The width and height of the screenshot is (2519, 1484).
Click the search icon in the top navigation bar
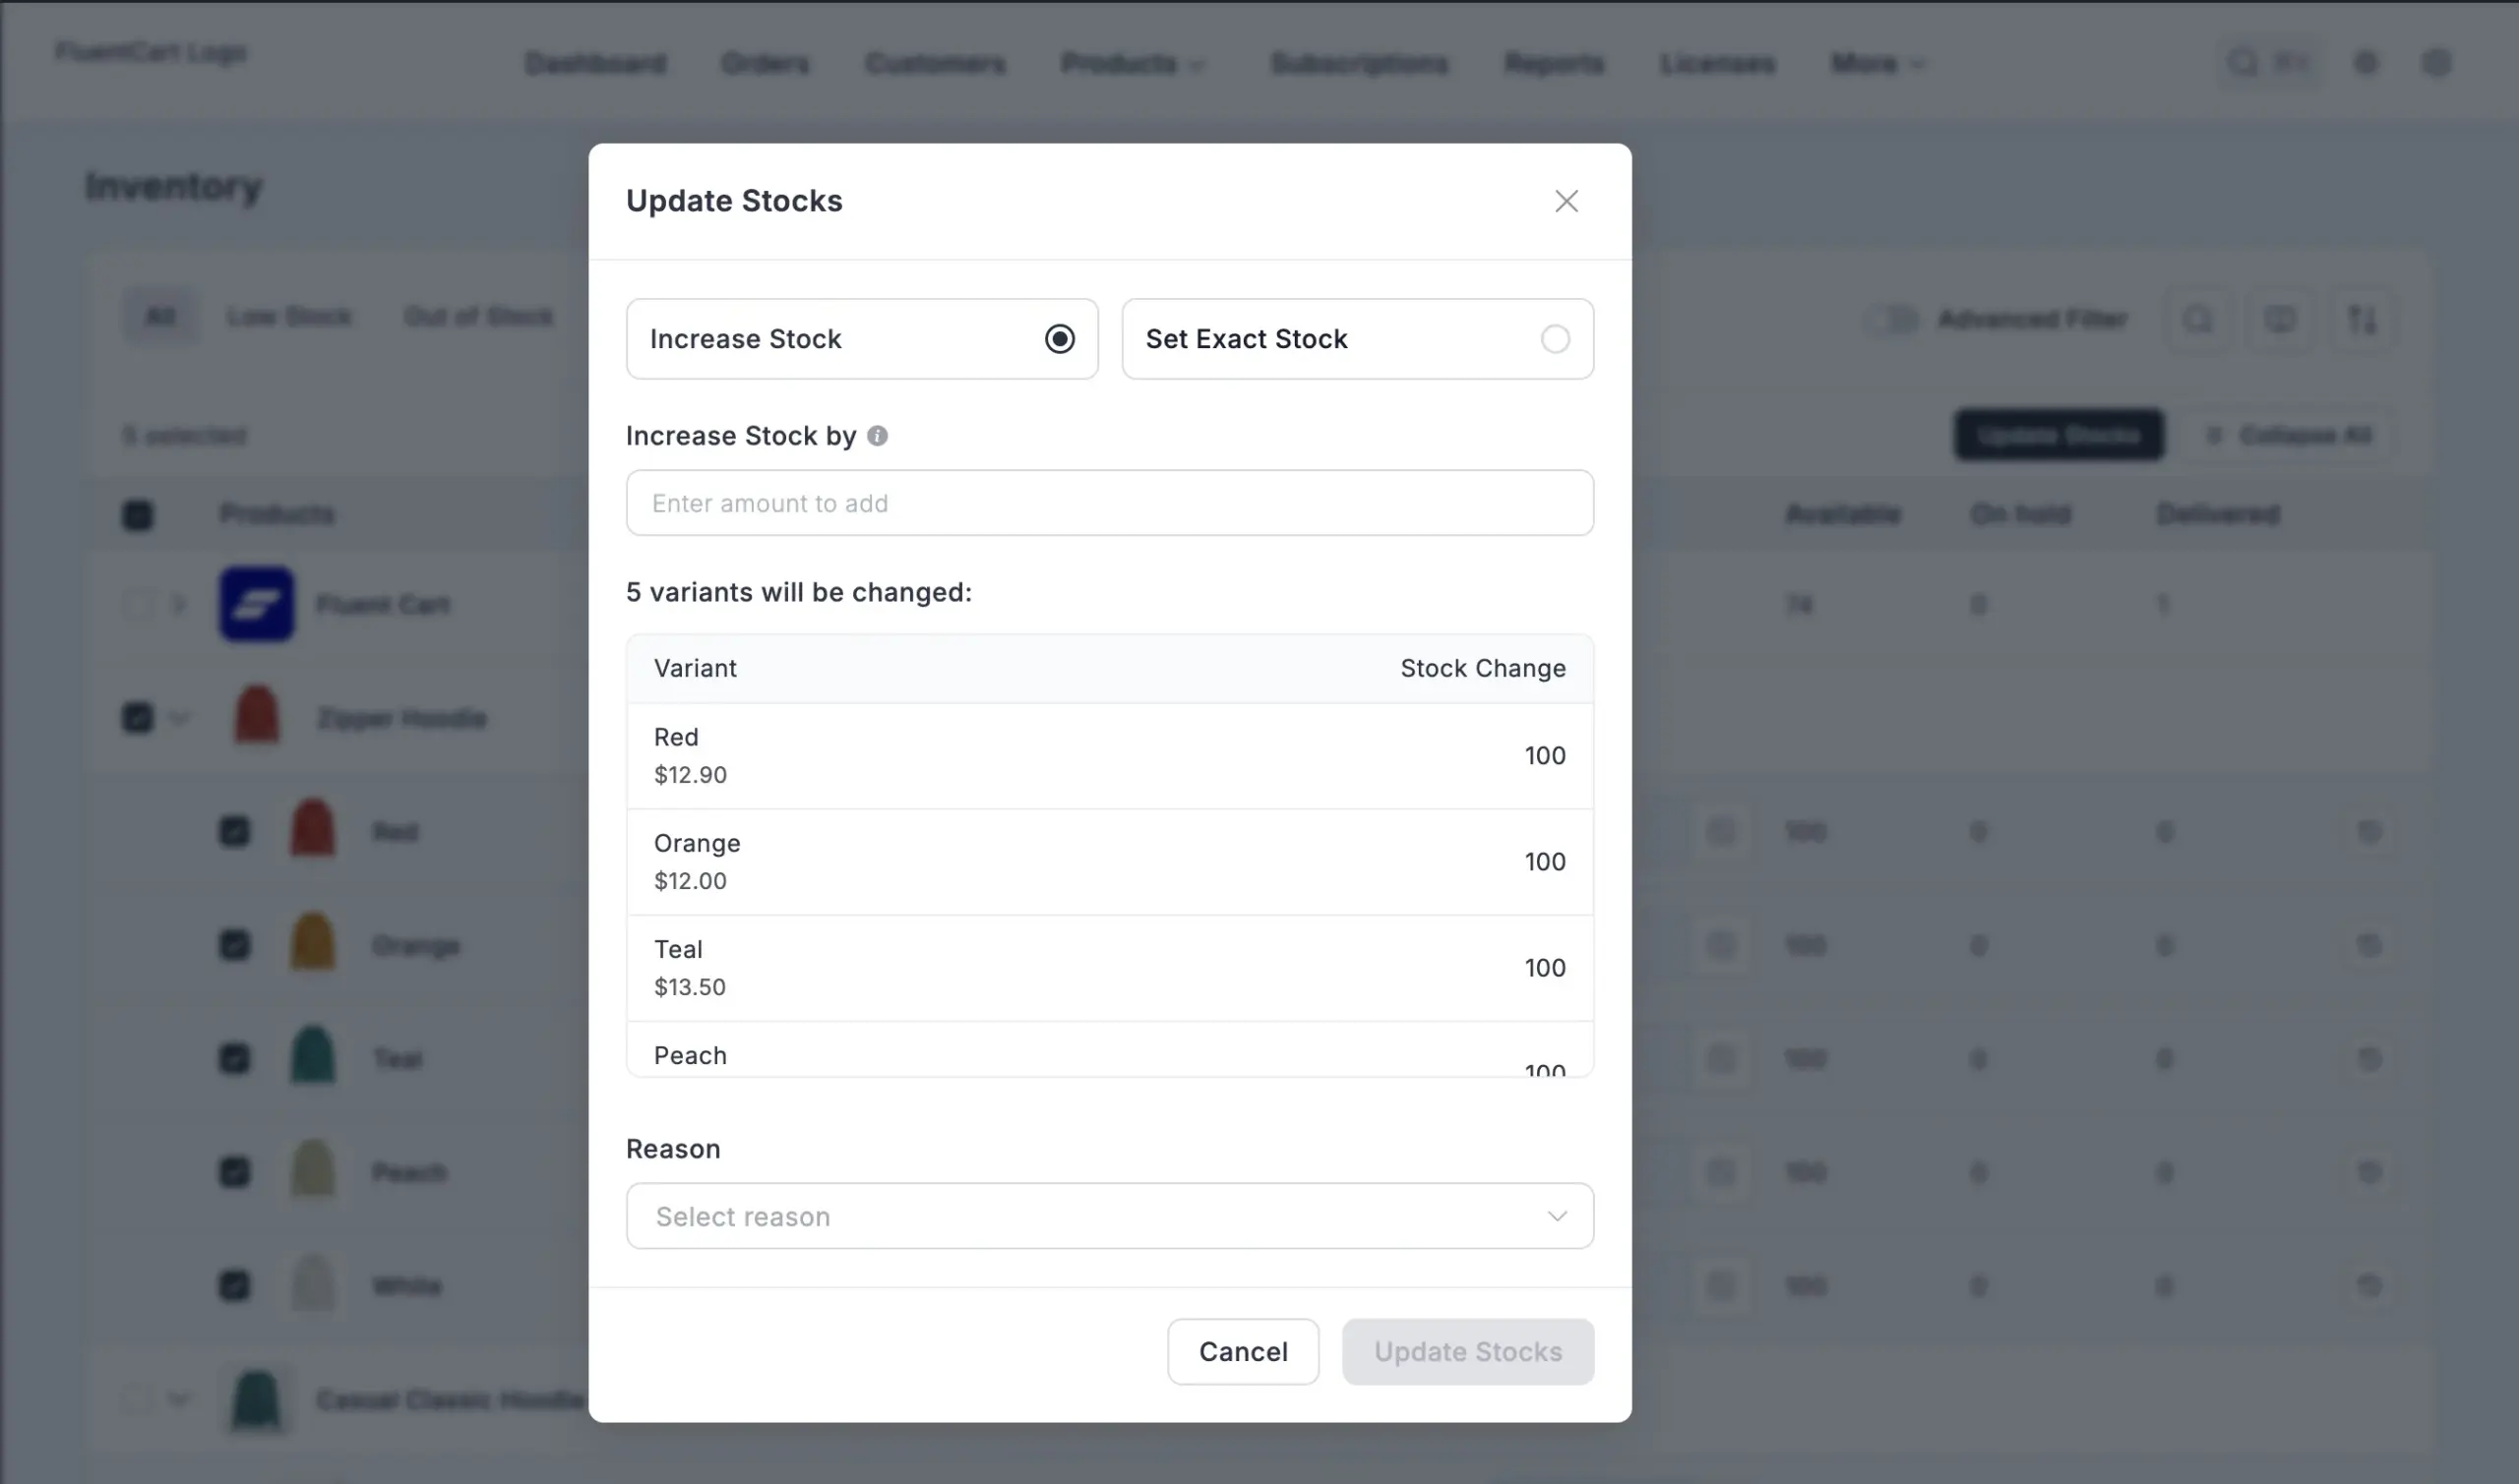(x=2242, y=62)
